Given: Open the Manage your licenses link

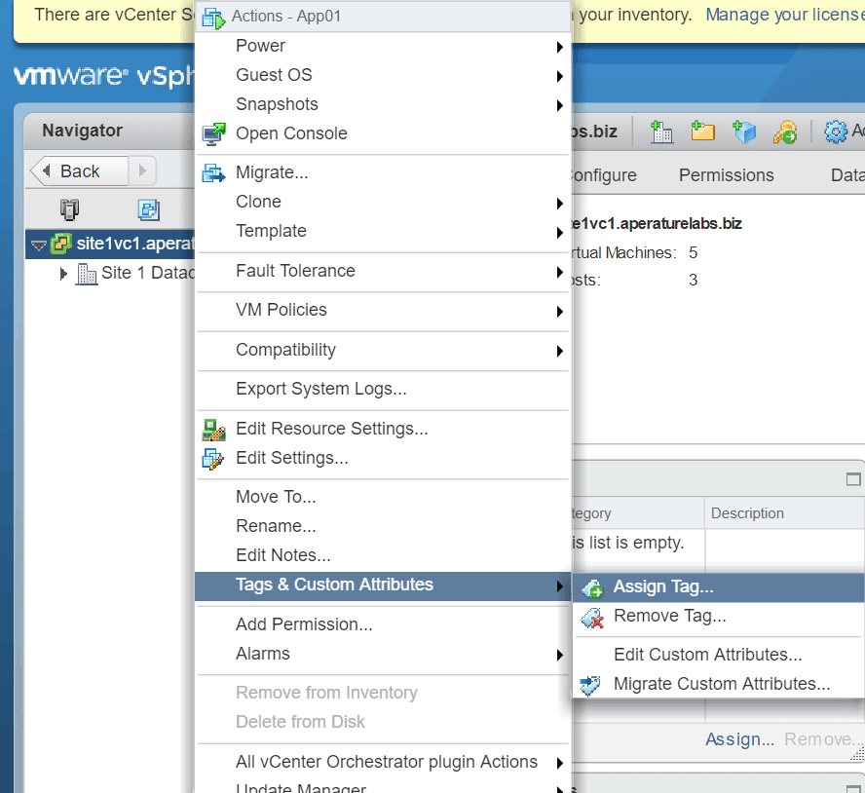Looking at the screenshot, I should tap(785, 15).
